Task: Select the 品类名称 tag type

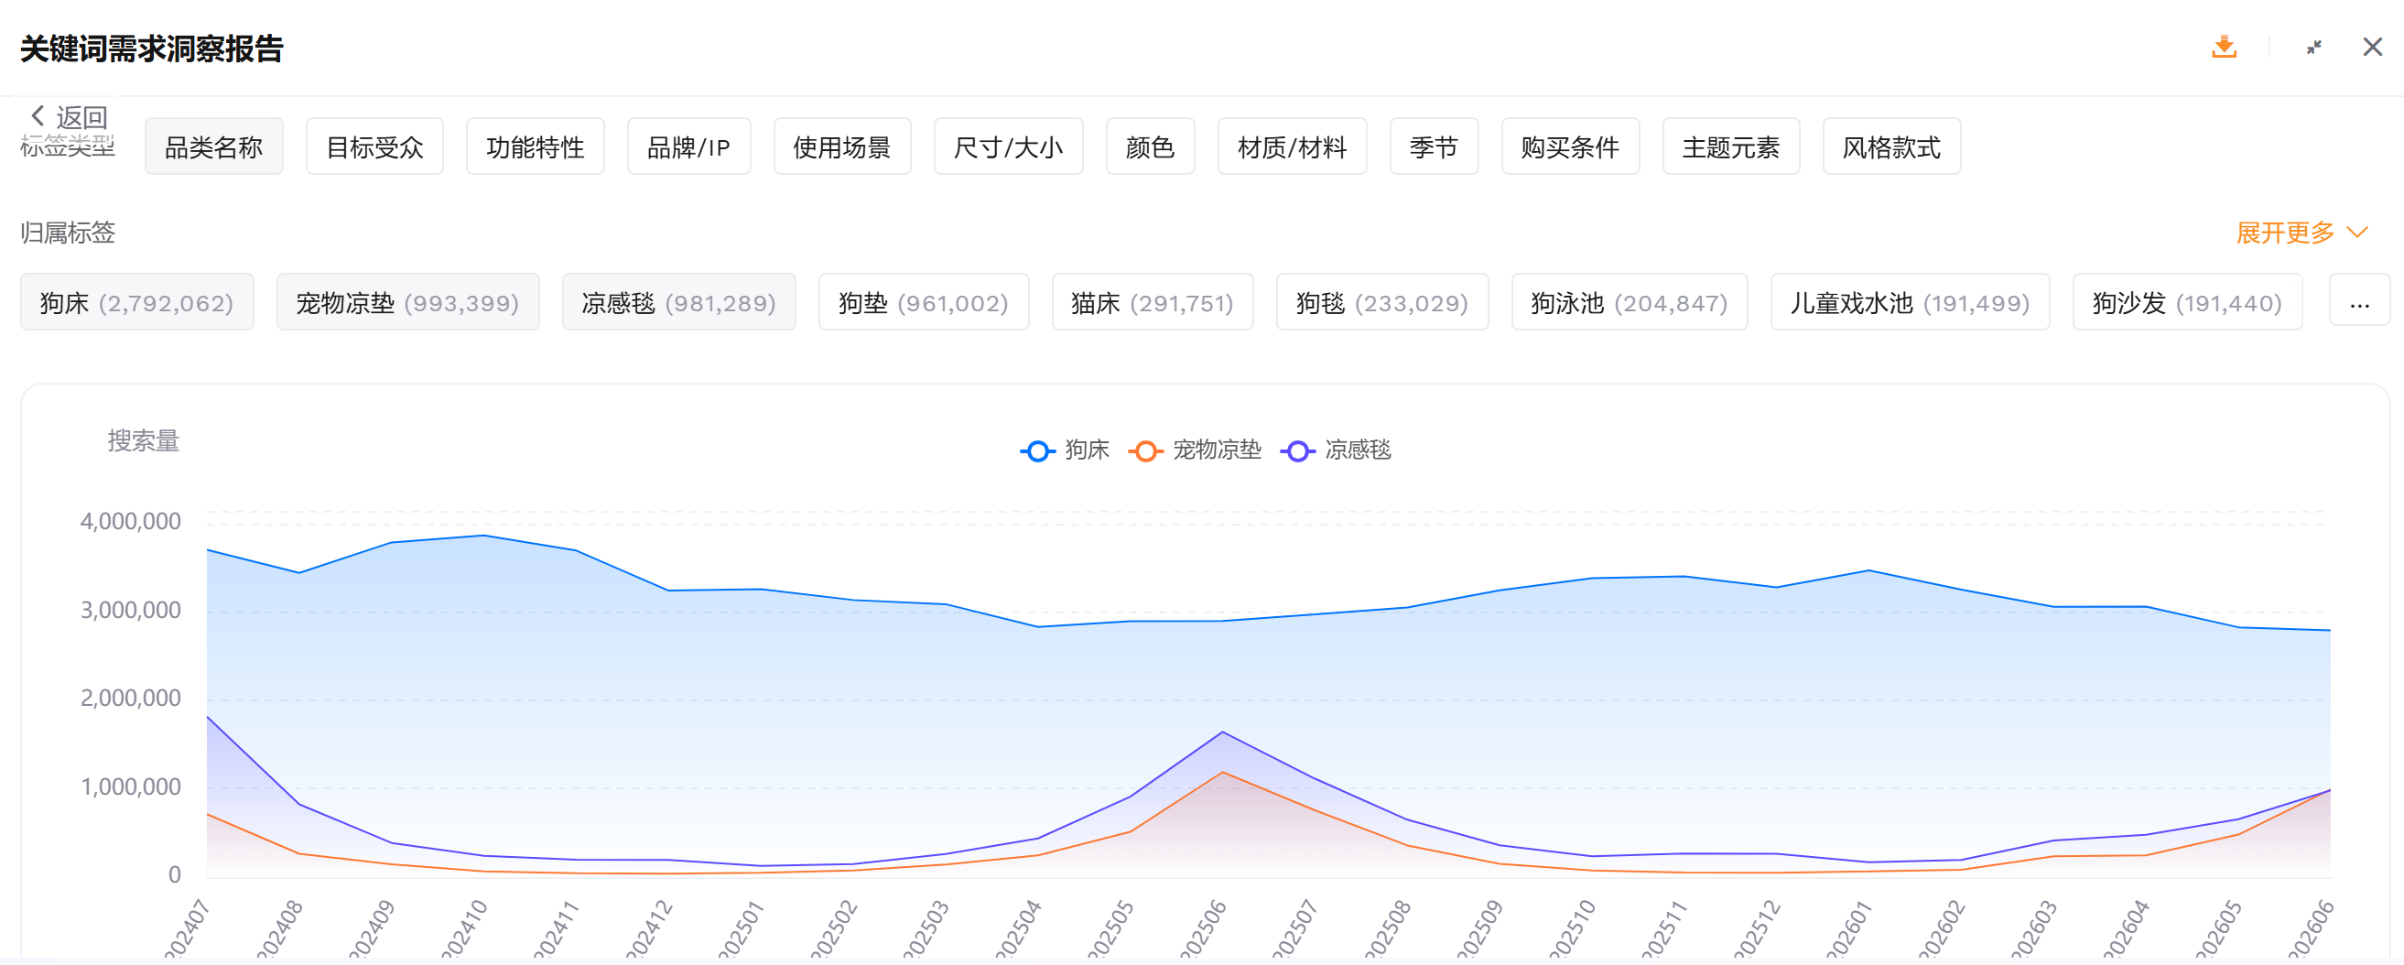Action: (x=213, y=146)
